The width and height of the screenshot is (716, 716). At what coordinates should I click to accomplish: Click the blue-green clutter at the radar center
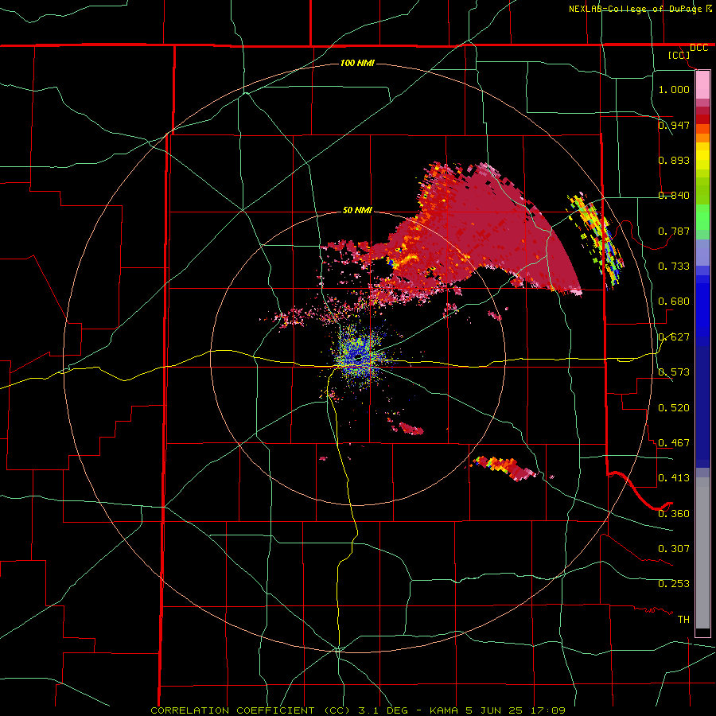click(x=360, y=359)
